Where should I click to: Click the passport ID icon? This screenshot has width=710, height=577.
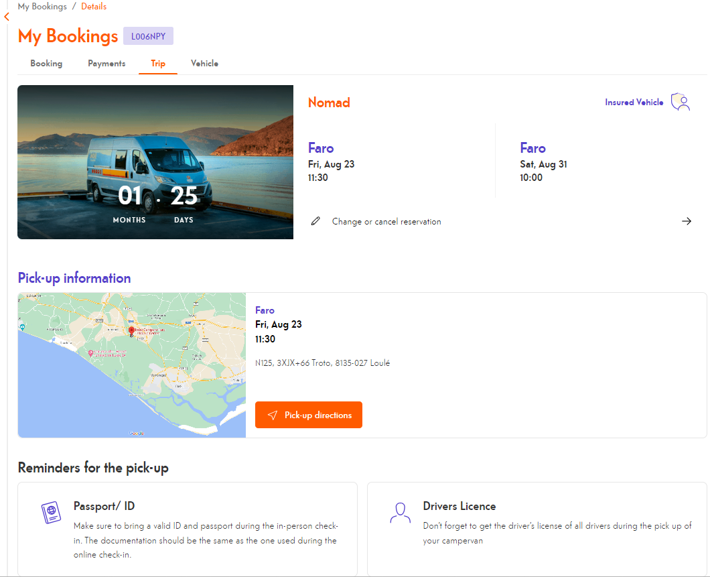pos(50,513)
